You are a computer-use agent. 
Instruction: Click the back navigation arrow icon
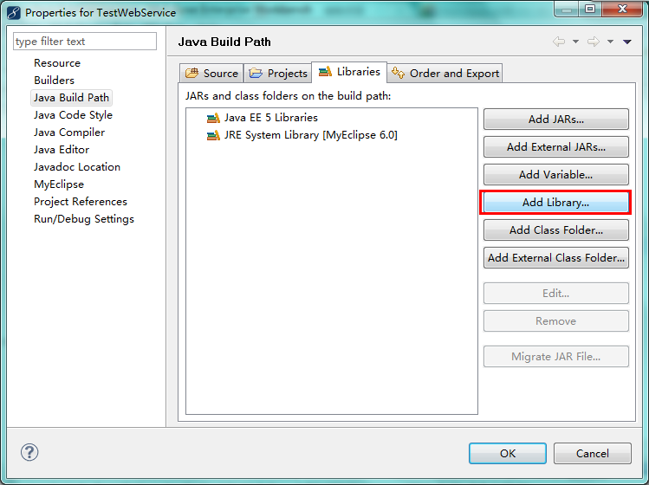(559, 42)
